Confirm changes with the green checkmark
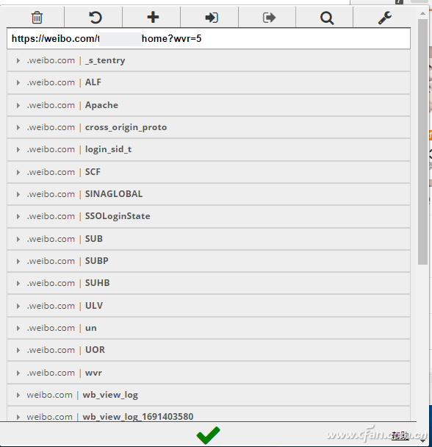 tap(209, 435)
